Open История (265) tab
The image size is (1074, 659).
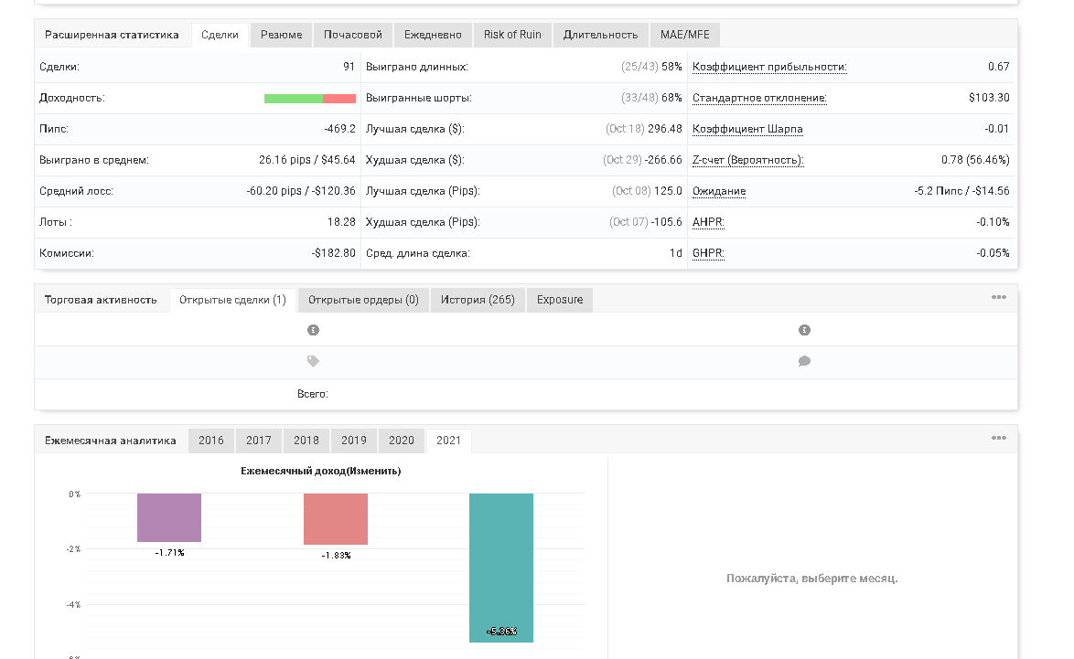[478, 300]
